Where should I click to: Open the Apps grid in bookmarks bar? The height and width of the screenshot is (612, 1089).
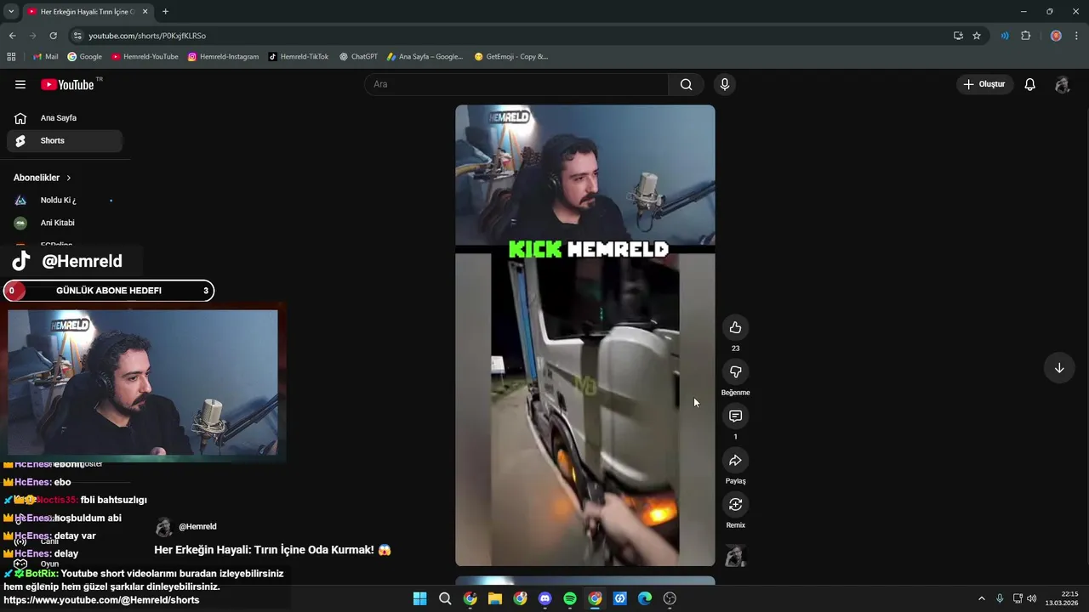pyautogui.click(x=11, y=57)
